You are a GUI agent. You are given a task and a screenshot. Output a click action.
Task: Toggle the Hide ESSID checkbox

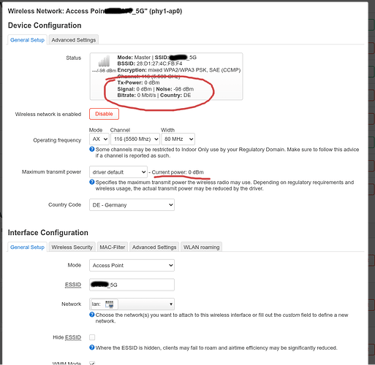click(92, 337)
